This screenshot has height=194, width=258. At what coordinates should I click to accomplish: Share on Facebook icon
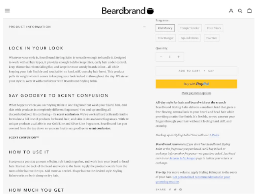[x=170, y=189]
